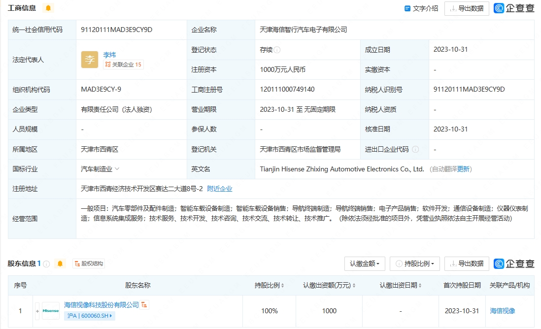Image resolution: width=541 pixels, height=329 pixels.
Task: Click the 工商注册号 value 120111000749140
Action: click(287, 89)
